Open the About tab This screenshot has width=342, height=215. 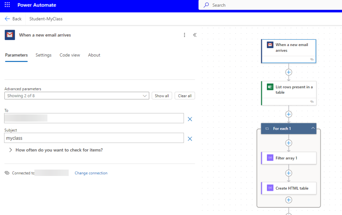pyautogui.click(x=94, y=55)
